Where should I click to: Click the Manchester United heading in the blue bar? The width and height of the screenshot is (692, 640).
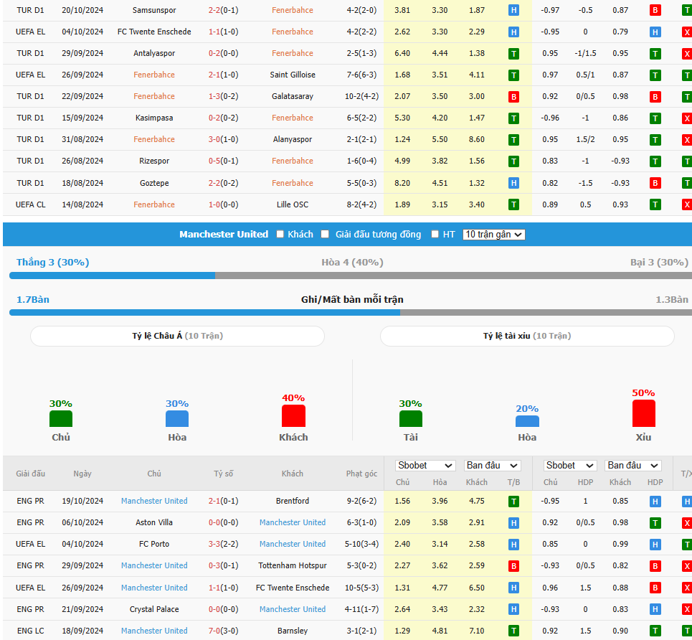pyautogui.click(x=224, y=235)
